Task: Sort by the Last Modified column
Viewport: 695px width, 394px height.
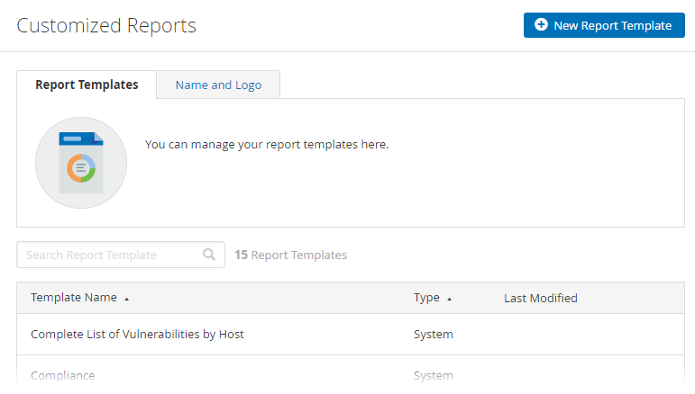Action: (x=540, y=298)
